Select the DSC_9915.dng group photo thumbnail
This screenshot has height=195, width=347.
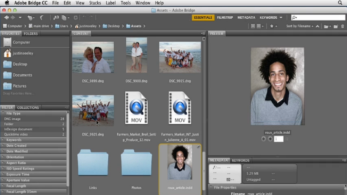coord(180,57)
